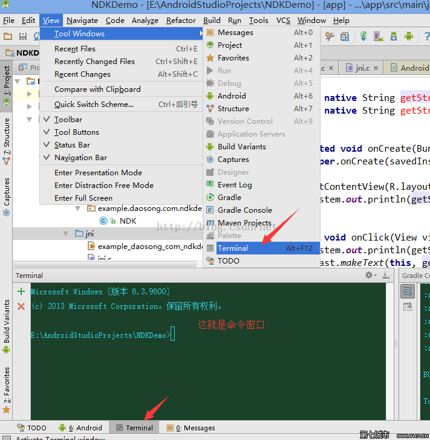Click the Android Device Monitor icon
The image size is (430, 440).
(x=409, y=36)
